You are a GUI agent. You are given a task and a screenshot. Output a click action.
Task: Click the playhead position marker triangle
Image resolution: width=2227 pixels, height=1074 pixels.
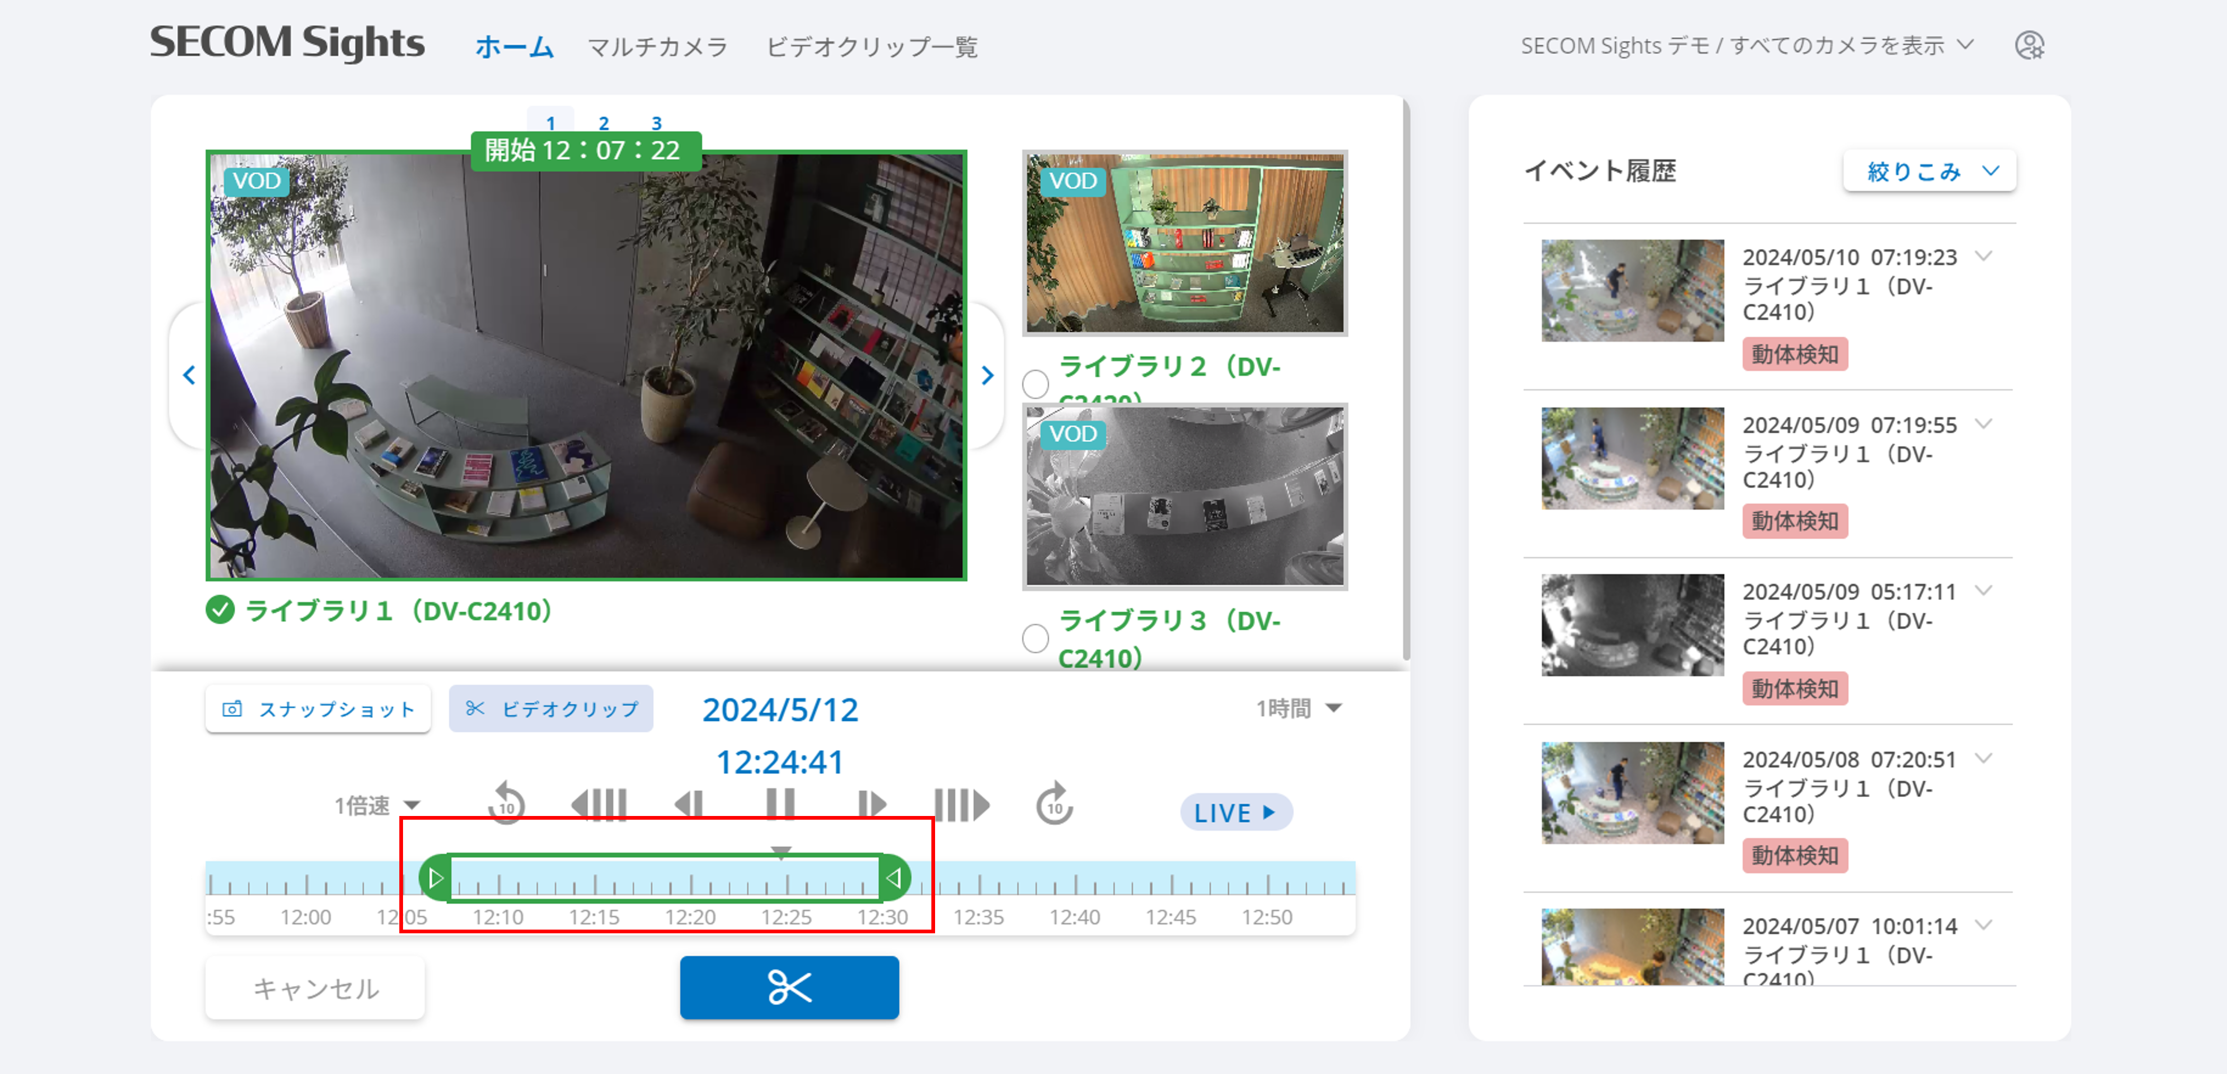point(781,853)
